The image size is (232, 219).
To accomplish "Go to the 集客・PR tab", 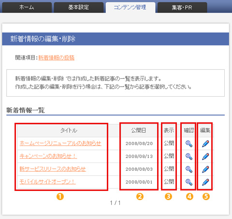I will click(x=182, y=7).
